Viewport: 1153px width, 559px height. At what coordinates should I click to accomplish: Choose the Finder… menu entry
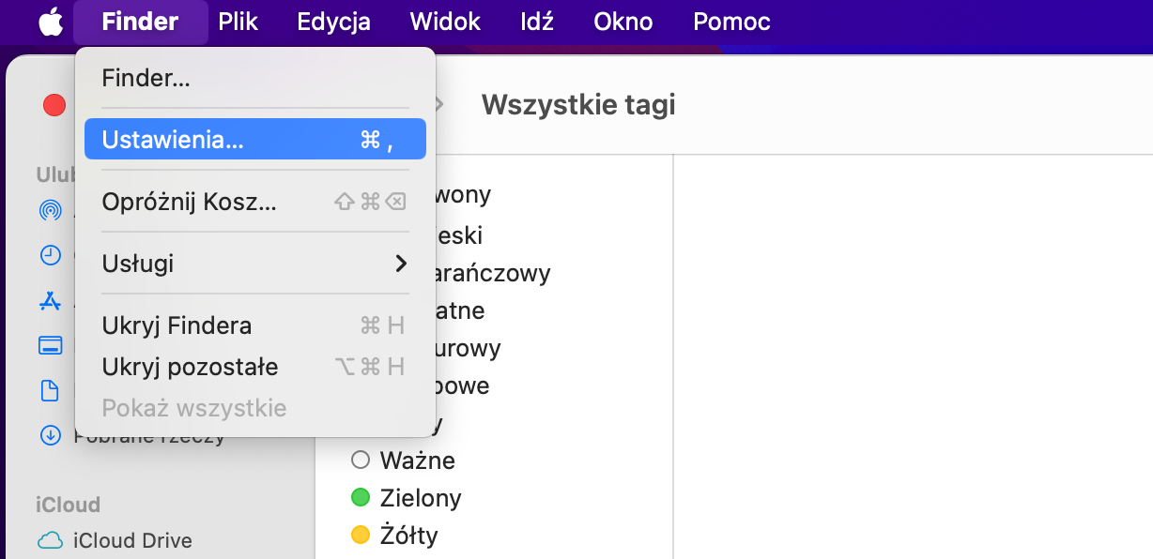[x=255, y=78]
